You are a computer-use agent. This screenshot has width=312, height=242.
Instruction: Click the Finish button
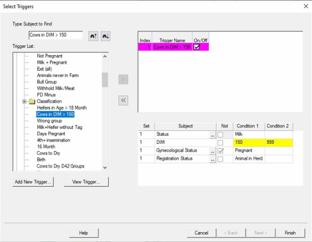click(290, 233)
